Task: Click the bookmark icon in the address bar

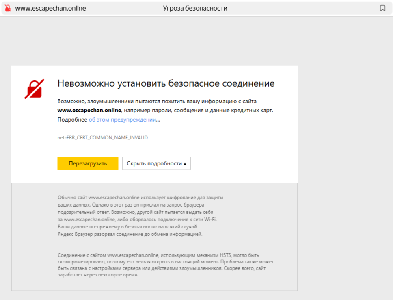Action: pos(382,8)
